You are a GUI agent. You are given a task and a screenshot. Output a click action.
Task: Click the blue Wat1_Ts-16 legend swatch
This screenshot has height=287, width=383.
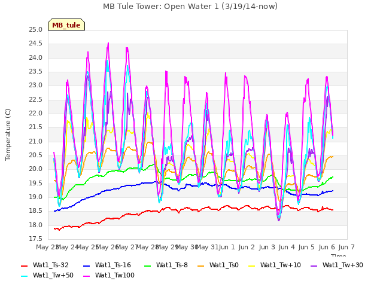86,265
